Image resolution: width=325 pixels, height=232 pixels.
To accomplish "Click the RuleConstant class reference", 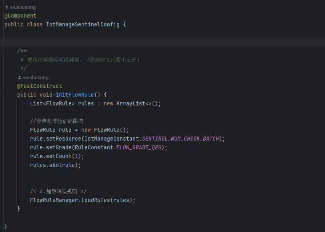I will point(93,148).
